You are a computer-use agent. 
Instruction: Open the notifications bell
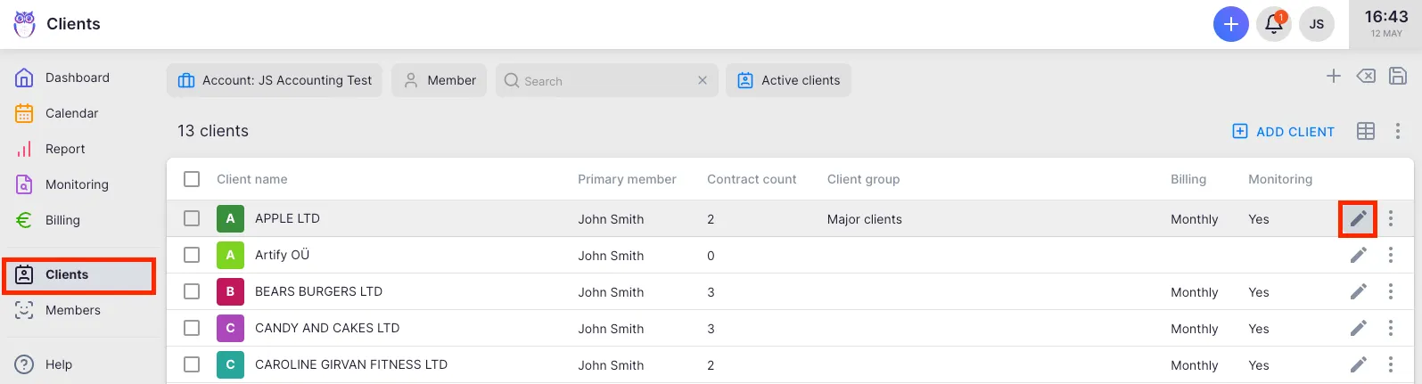pyautogui.click(x=1274, y=24)
